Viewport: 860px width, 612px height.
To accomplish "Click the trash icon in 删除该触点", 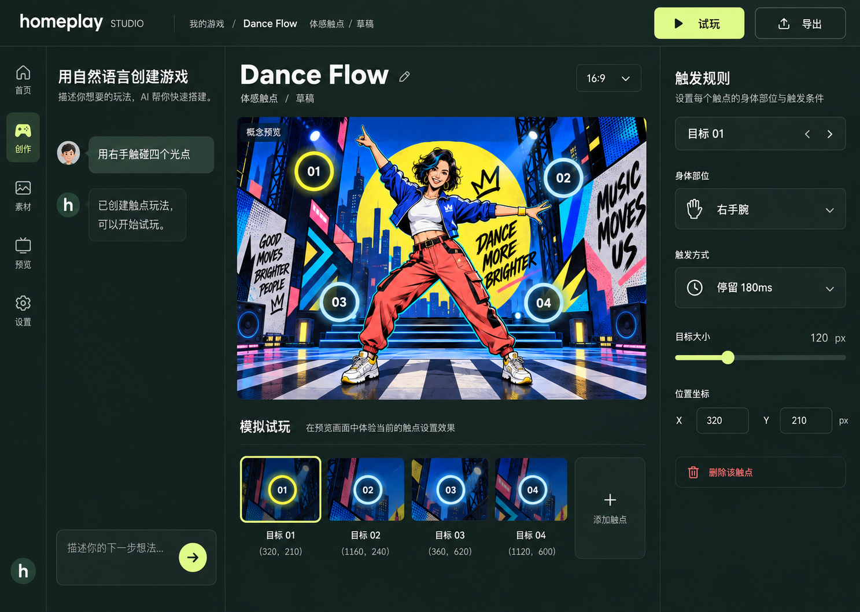I will (x=693, y=472).
